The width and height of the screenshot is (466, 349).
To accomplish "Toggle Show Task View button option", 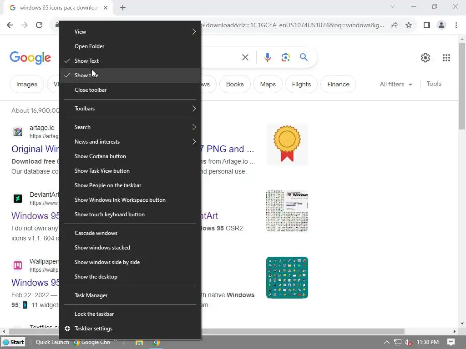I will tap(130, 171).
